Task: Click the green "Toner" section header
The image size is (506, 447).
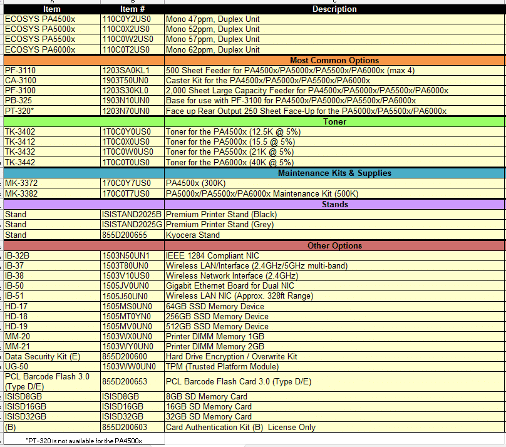Action: 334,121
